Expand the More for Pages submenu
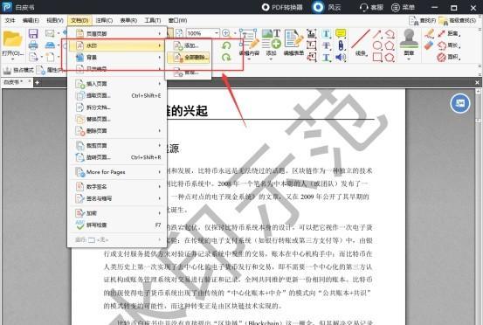The image size is (483, 325). [117, 172]
